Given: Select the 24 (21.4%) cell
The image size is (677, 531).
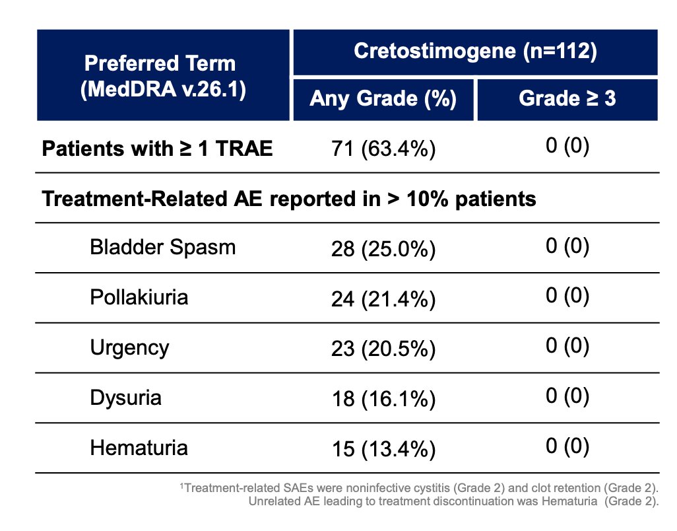Looking at the screenshot, I should (383, 299).
